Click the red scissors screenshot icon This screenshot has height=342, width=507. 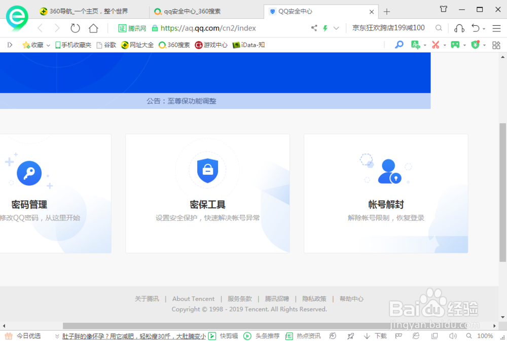(436, 45)
